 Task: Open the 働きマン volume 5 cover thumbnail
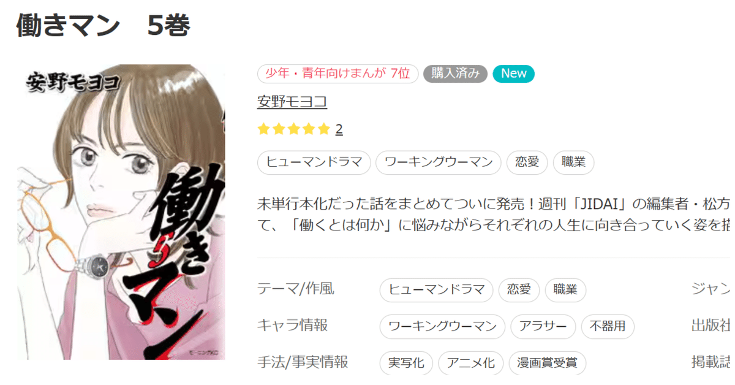click(121, 212)
